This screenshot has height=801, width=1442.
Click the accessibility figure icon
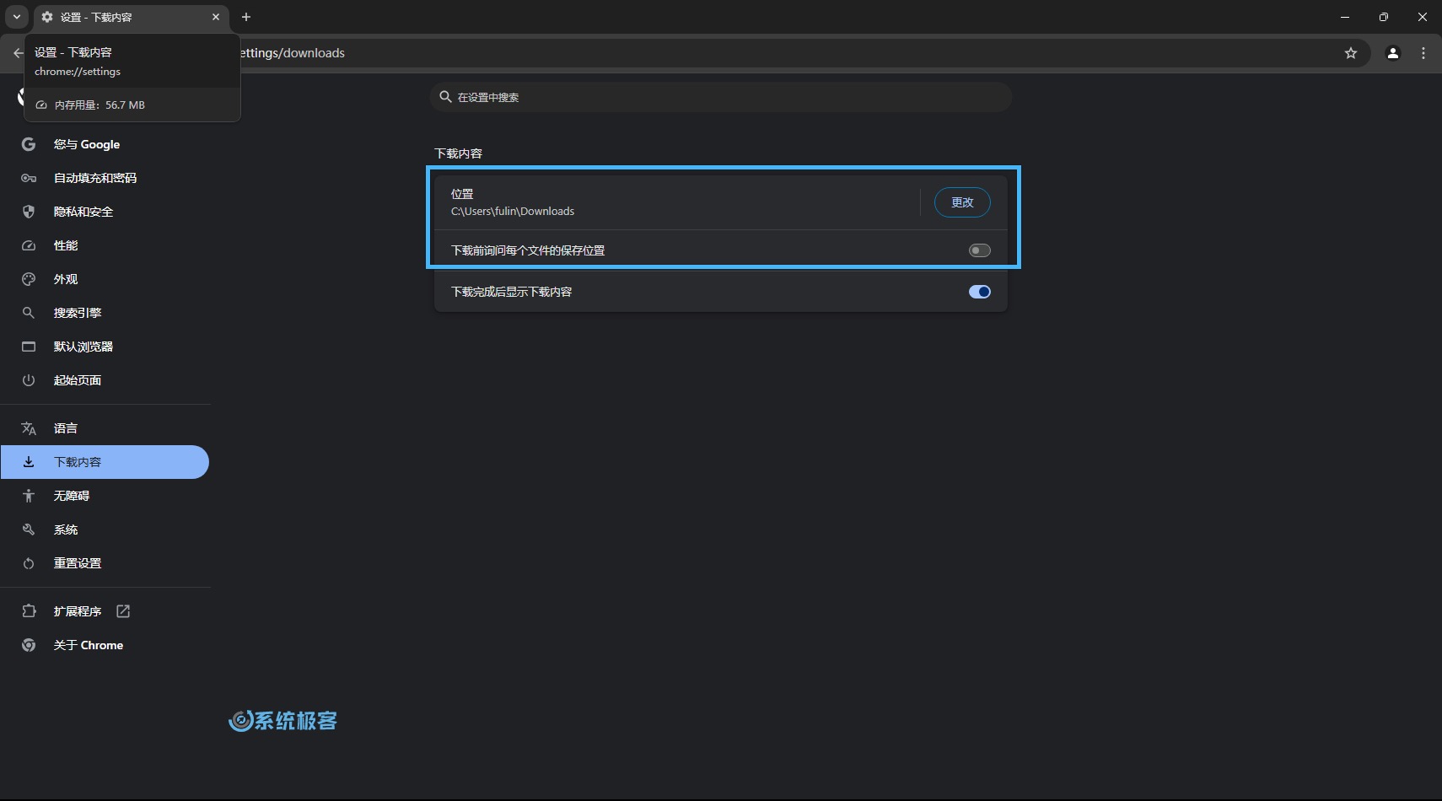(x=29, y=496)
